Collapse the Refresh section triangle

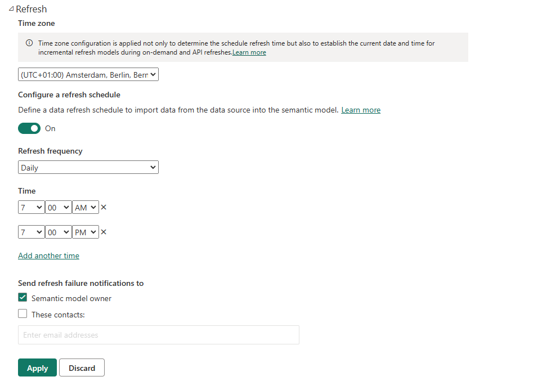(x=11, y=9)
